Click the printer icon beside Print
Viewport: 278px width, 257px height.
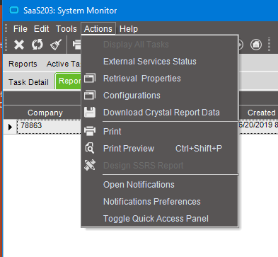click(x=90, y=131)
